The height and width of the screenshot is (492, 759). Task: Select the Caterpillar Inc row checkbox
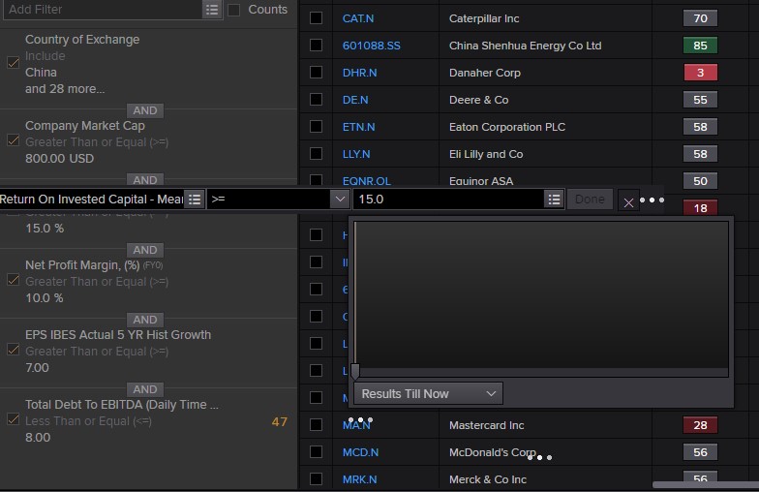(316, 18)
